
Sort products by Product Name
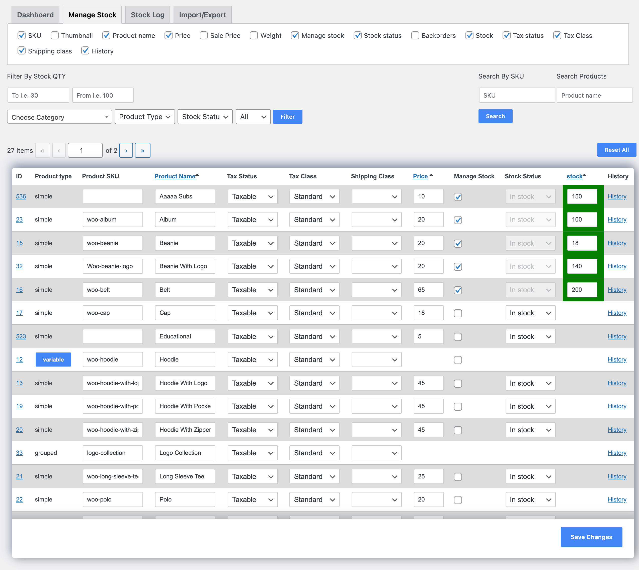pos(175,176)
